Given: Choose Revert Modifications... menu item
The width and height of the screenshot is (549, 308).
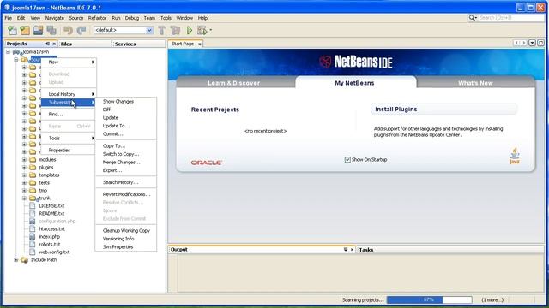Looking at the screenshot, I should (126, 194).
